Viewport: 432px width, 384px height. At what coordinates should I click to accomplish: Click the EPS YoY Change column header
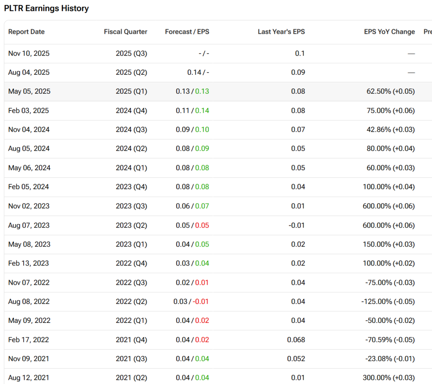(x=389, y=32)
